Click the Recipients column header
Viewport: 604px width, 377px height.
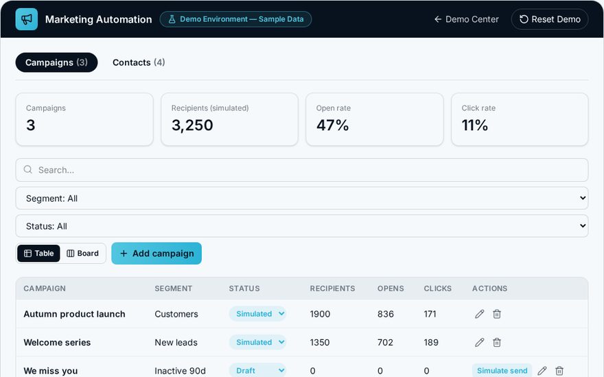[x=332, y=289]
